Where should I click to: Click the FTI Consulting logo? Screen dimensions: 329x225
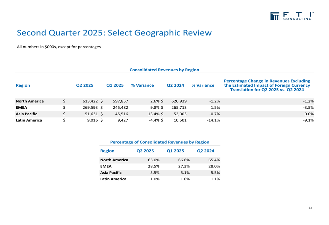pyautogui.click(x=291, y=16)
